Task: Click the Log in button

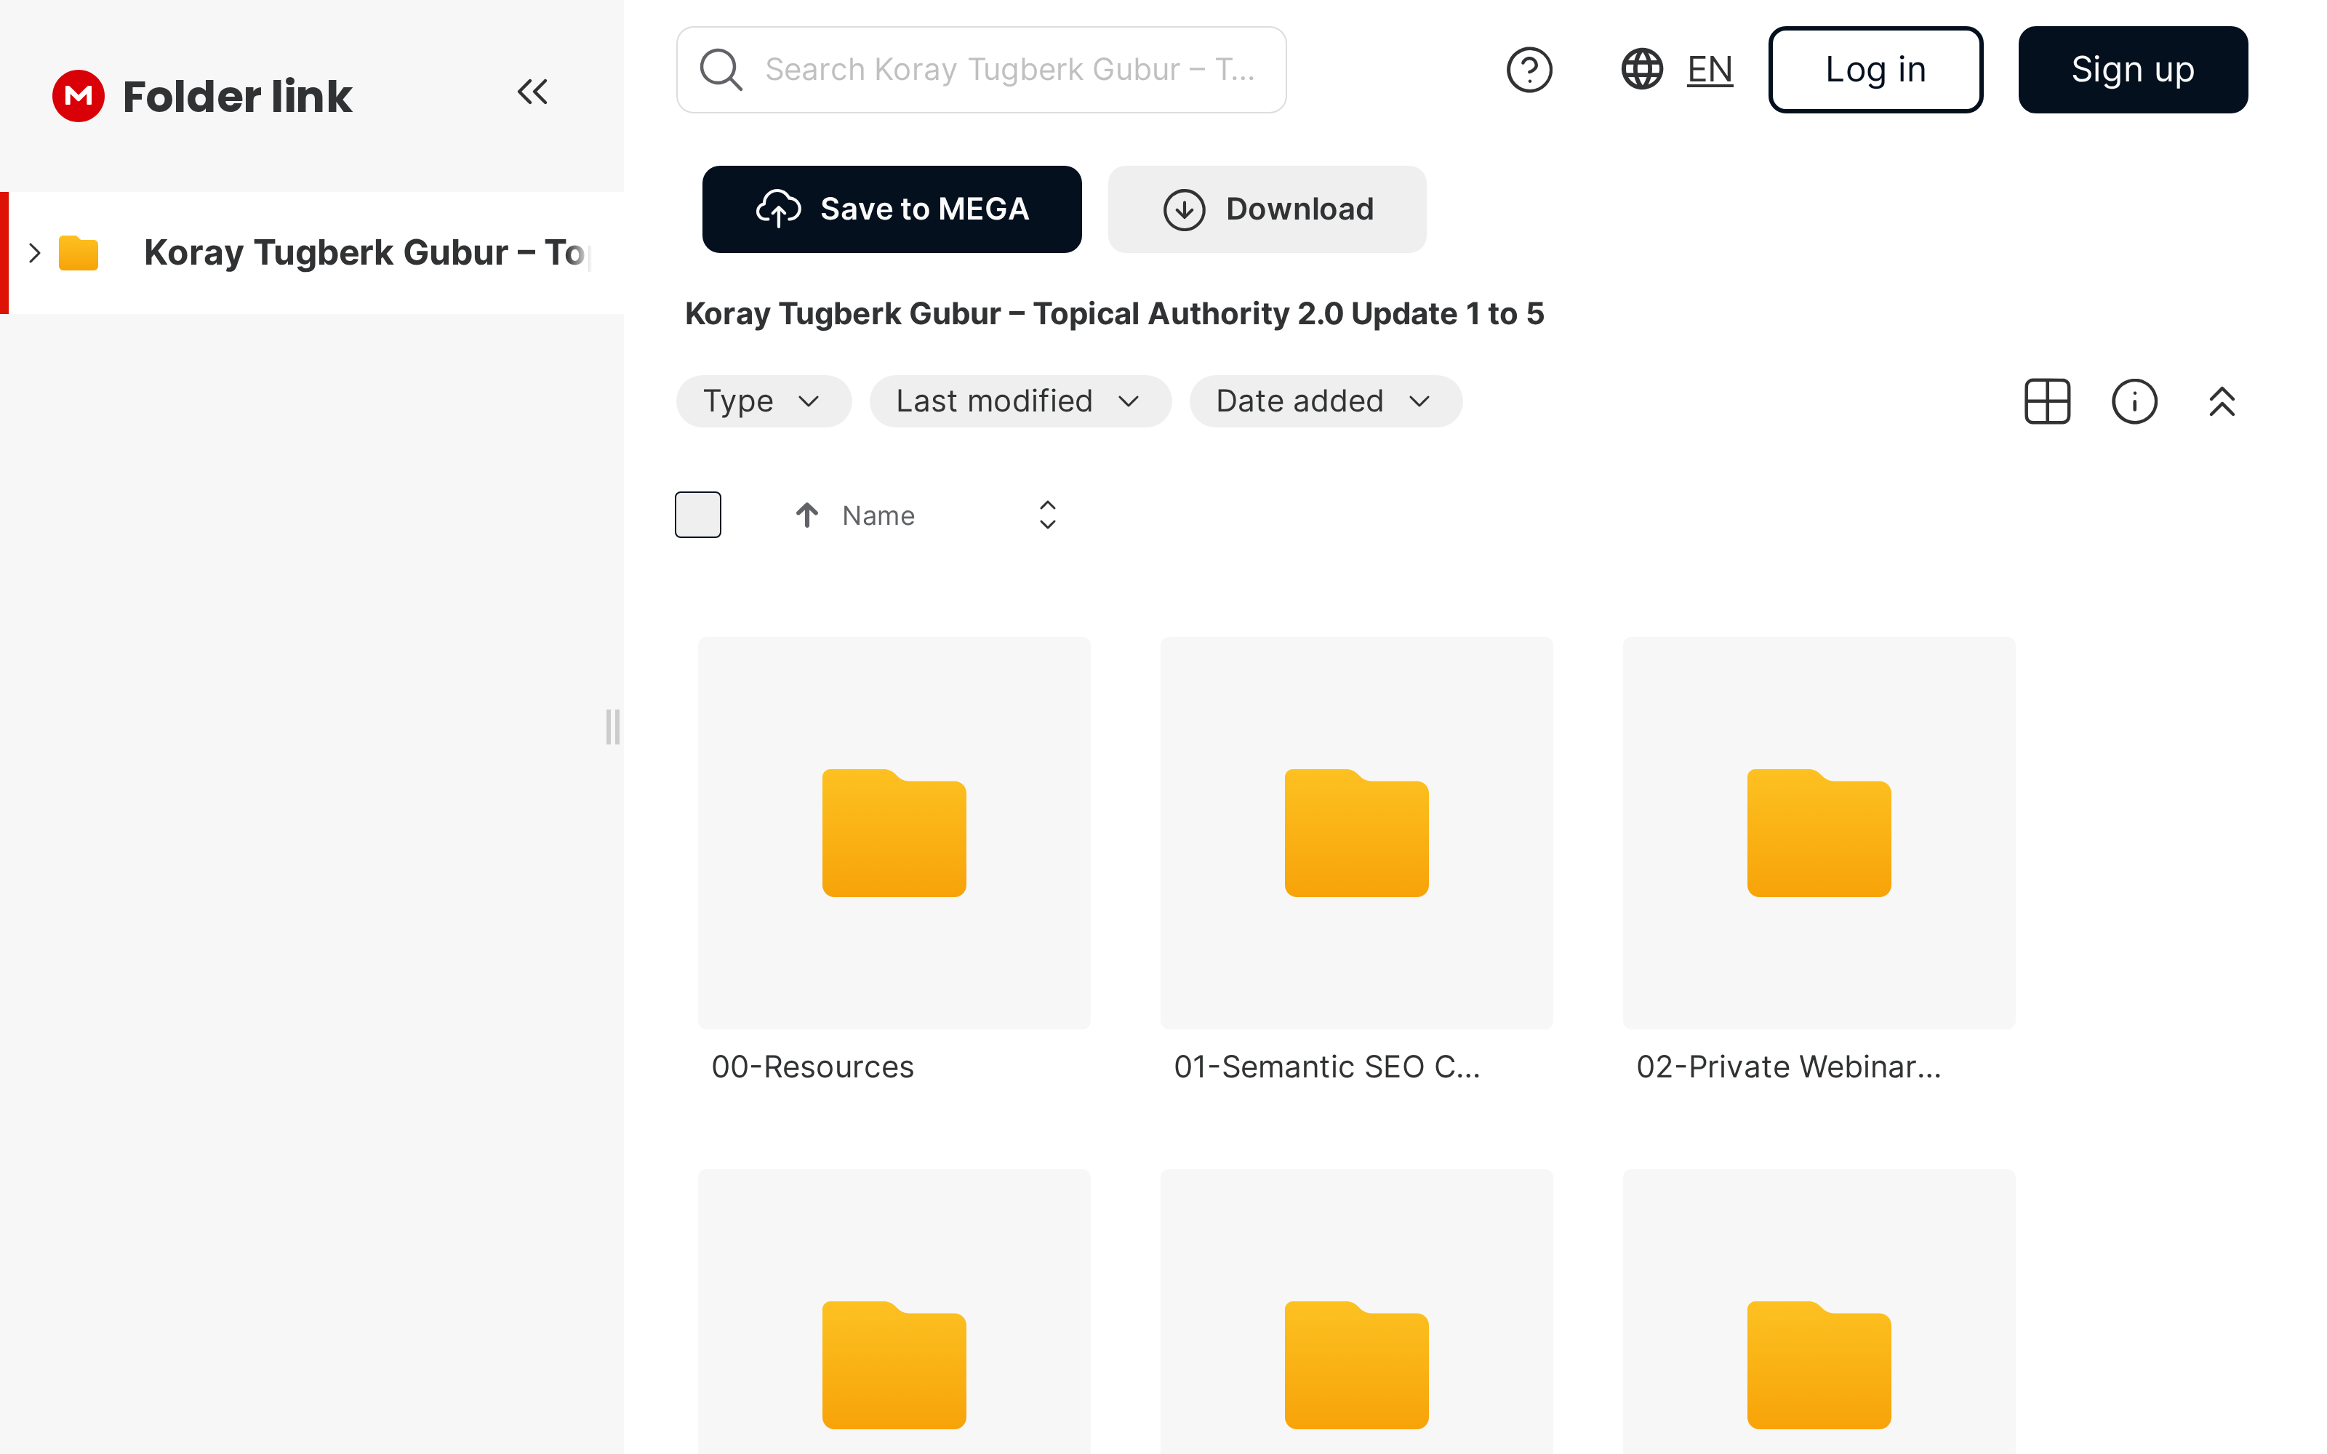Action: click(1875, 69)
